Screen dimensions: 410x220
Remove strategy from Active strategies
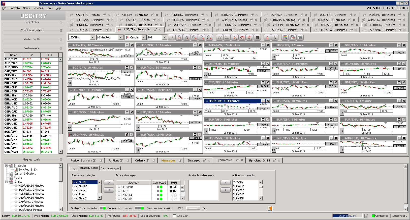tap(109, 190)
